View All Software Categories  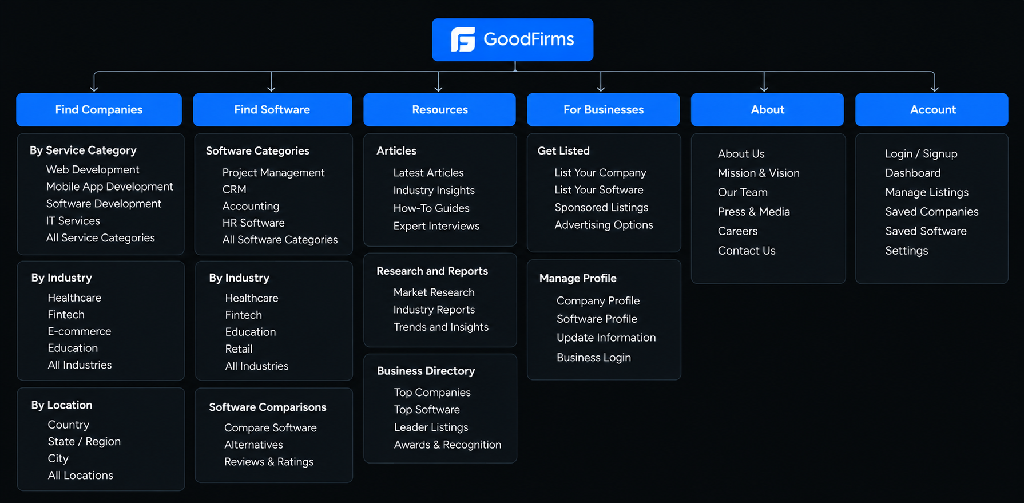pyautogui.click(x=280, y=240)
